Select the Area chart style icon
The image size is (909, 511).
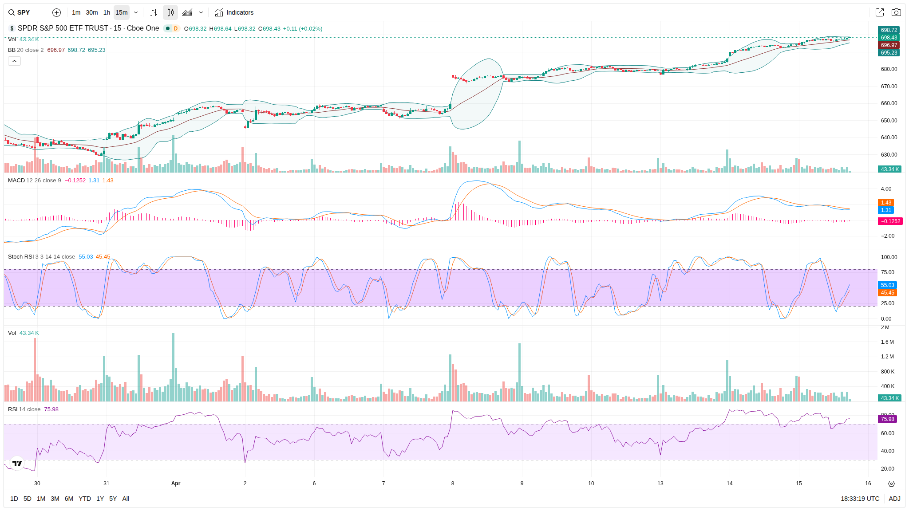point(187,12)
